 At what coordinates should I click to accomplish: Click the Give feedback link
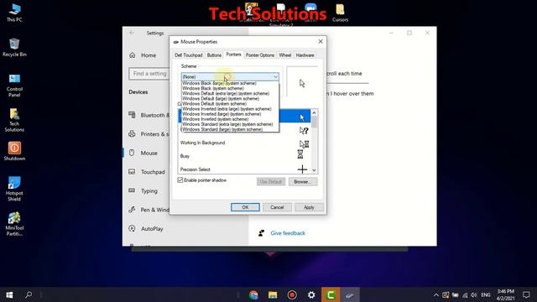tap(288, 233)
